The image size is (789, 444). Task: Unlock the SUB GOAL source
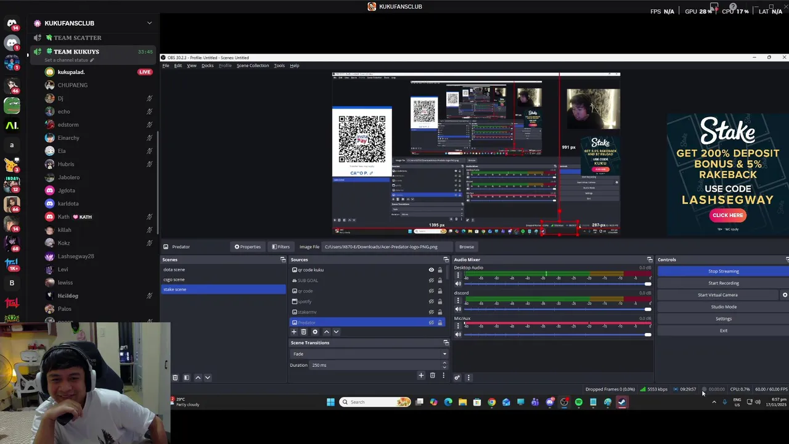coord(439,281)
